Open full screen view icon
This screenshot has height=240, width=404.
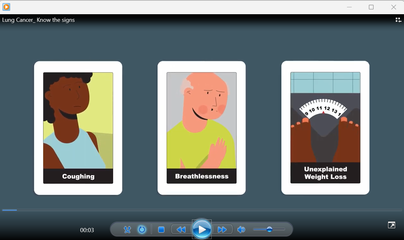392,225
